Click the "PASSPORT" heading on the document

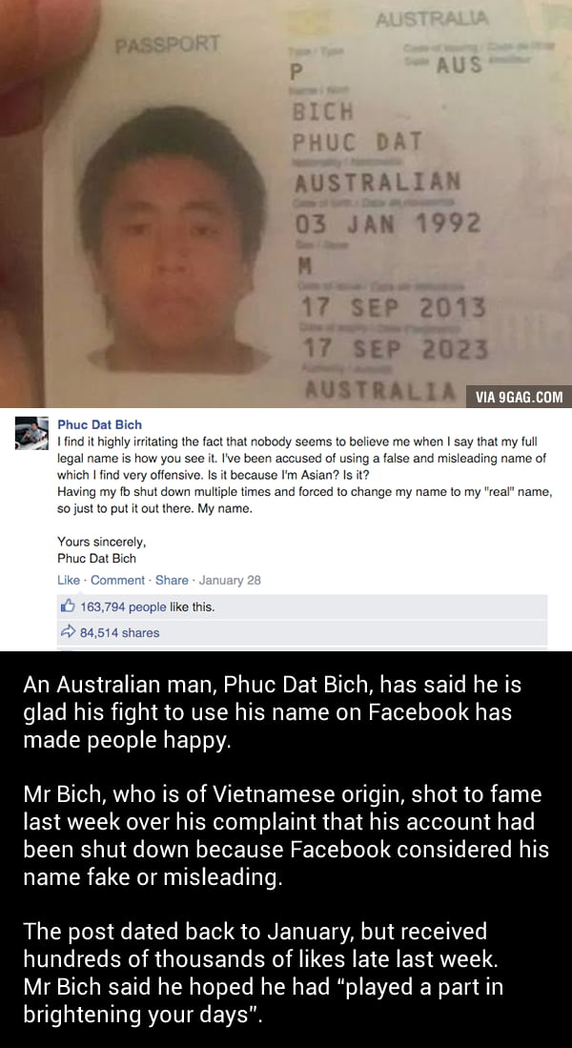[167, 46]
